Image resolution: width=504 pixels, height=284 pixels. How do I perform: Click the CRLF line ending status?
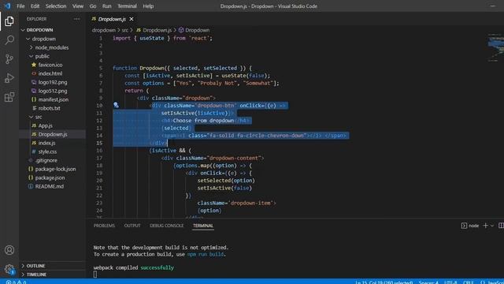coord(468,282)
